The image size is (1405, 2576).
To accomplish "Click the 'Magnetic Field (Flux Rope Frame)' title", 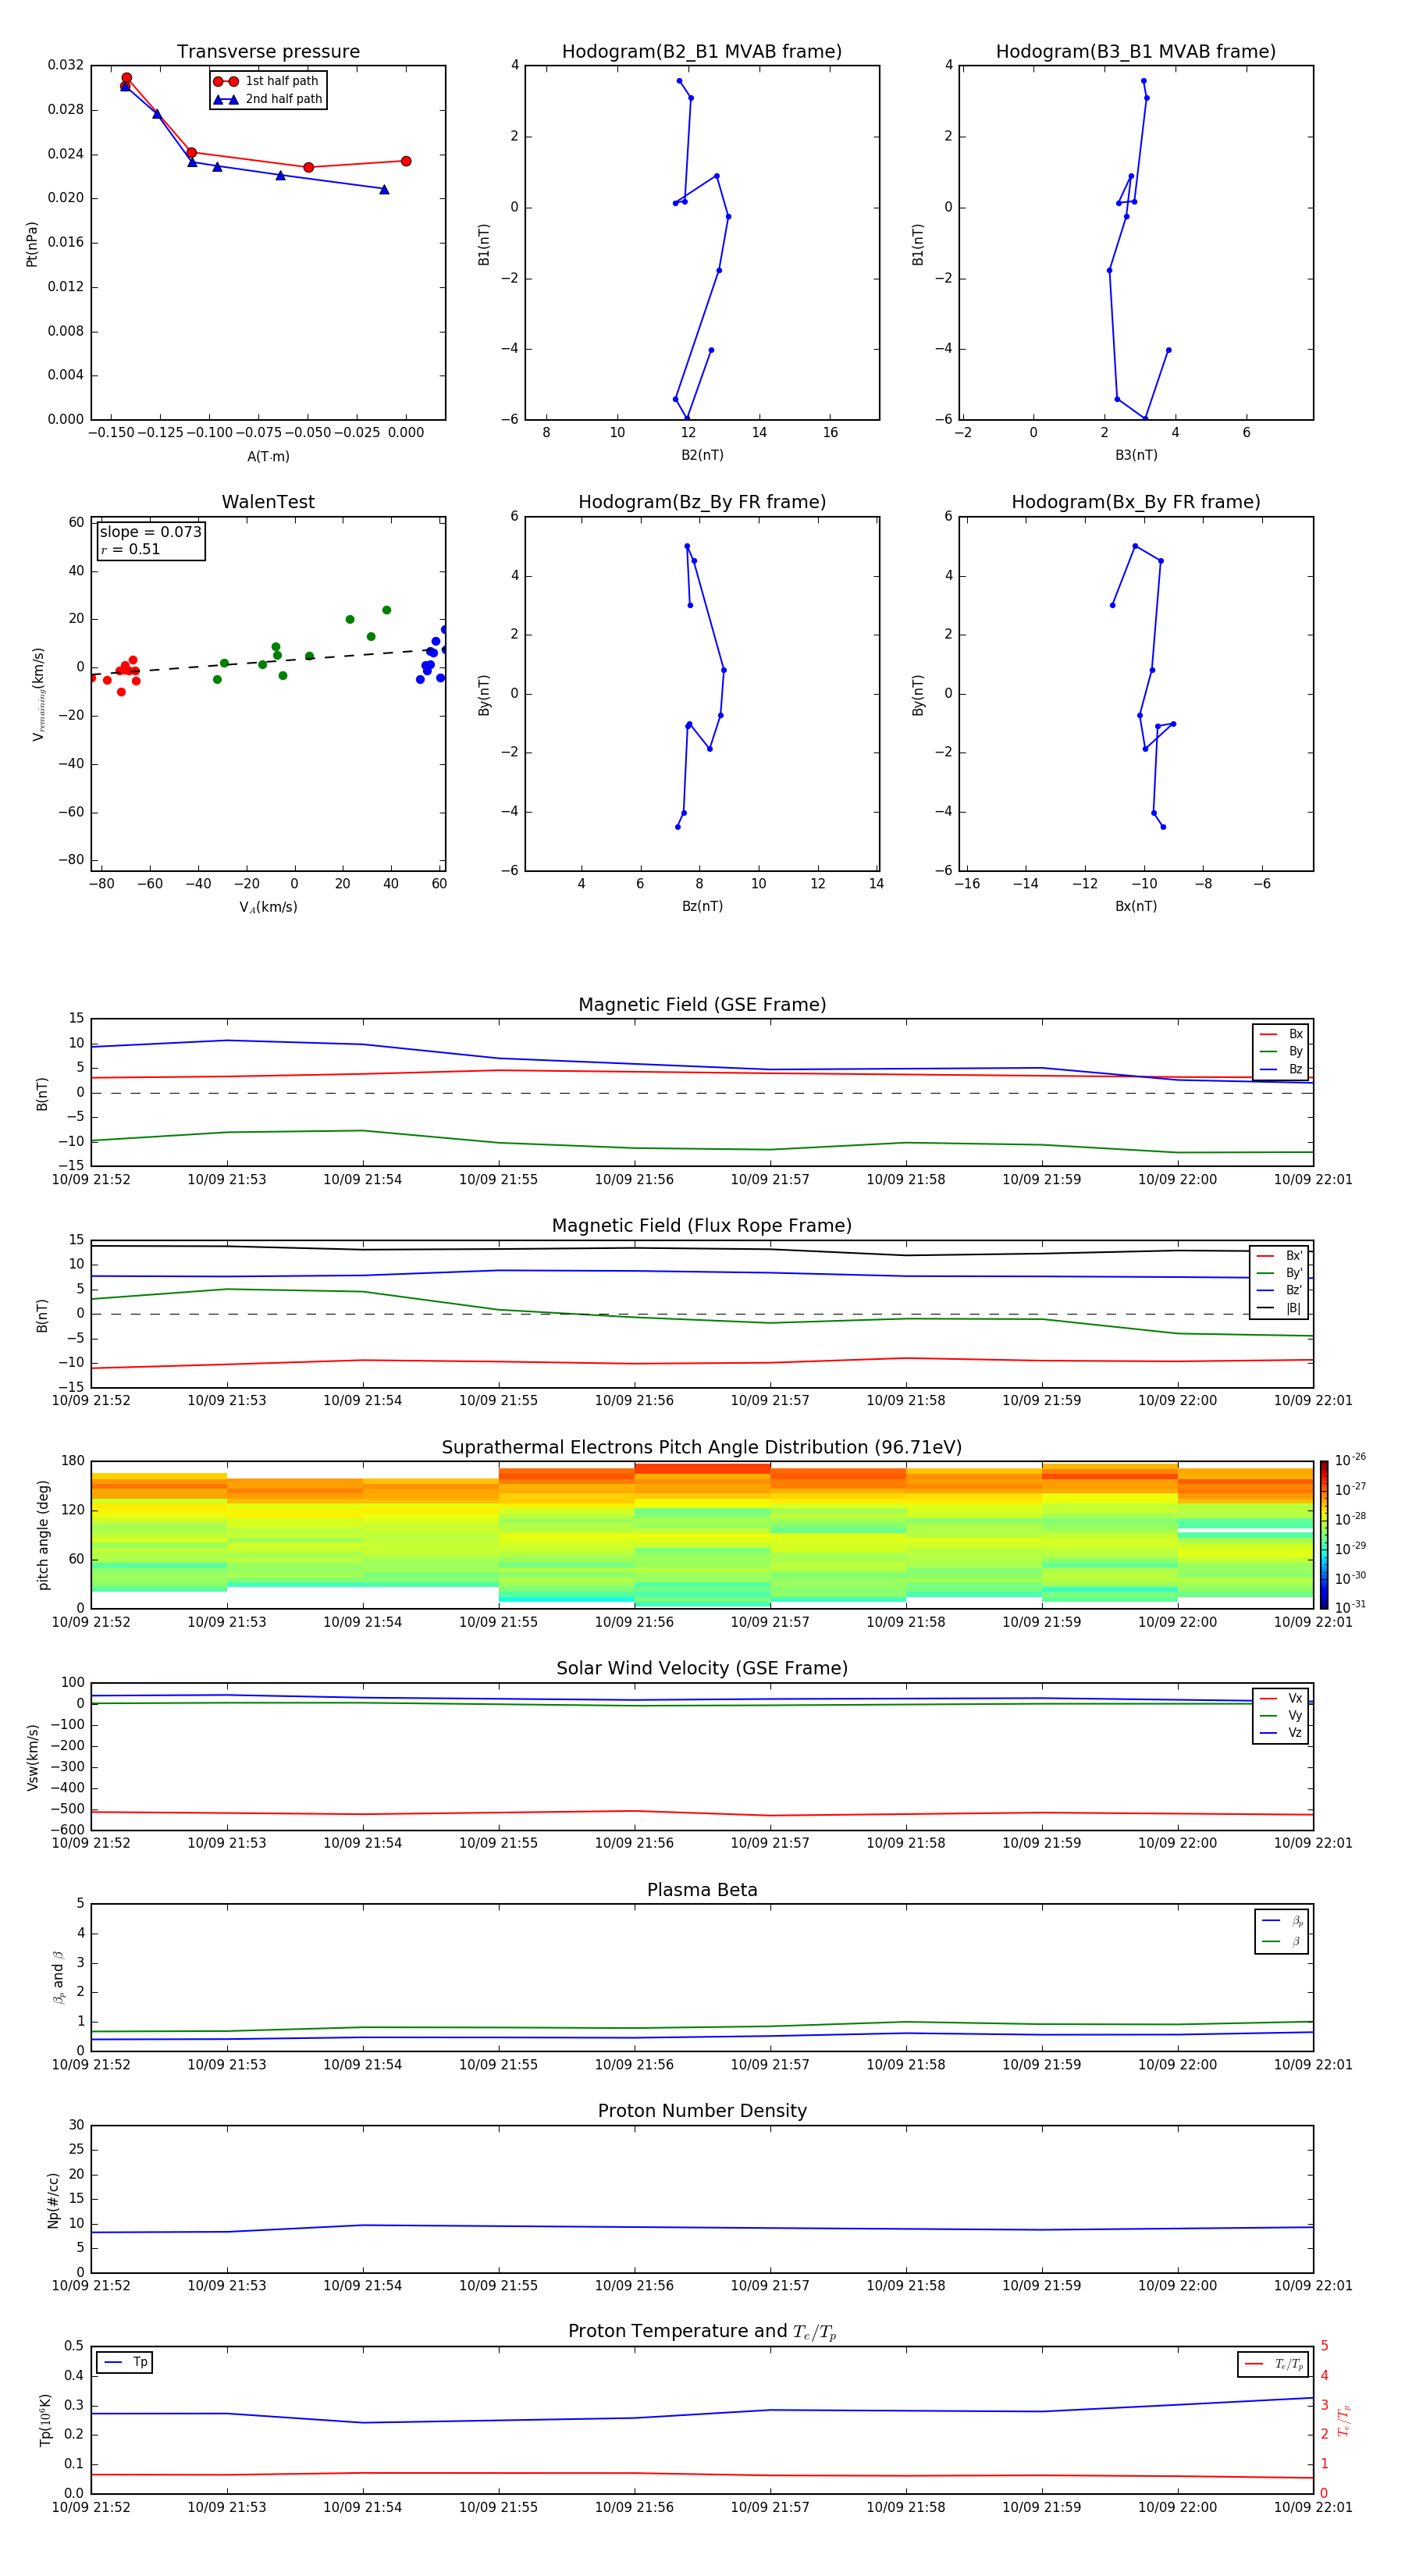I will point(702,1226).
